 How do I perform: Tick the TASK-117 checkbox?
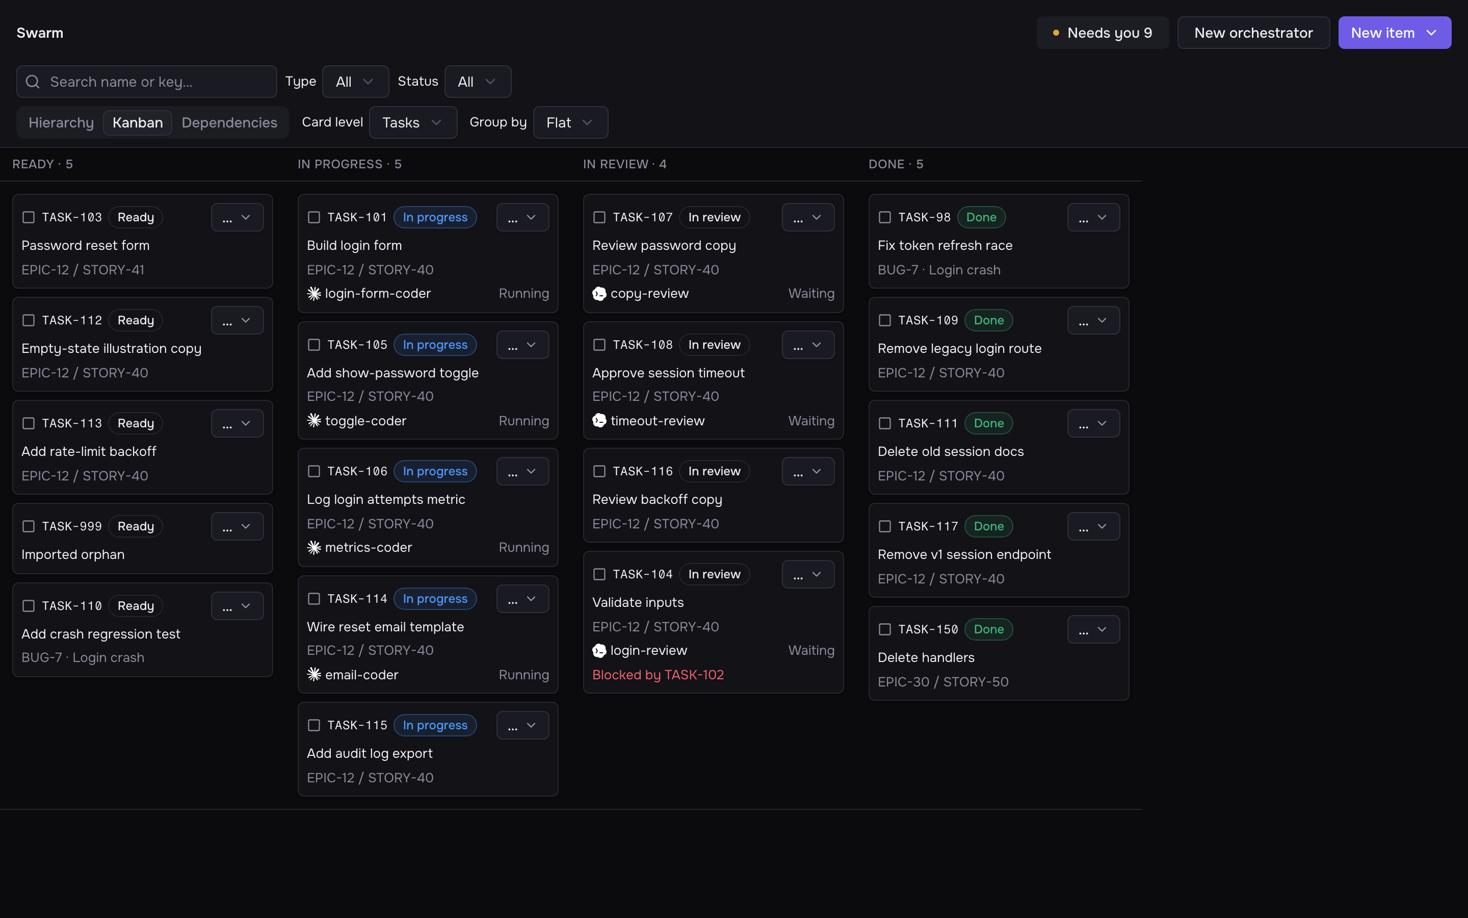885,526
